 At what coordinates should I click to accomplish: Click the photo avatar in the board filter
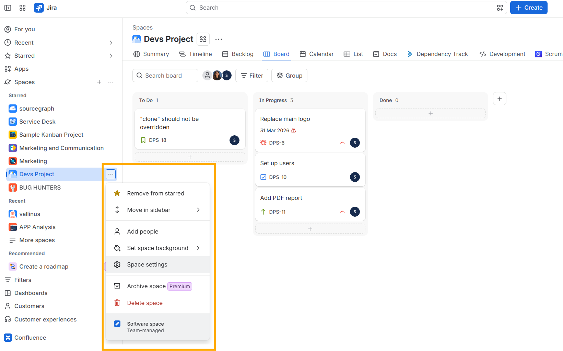[x=217, y=76]
